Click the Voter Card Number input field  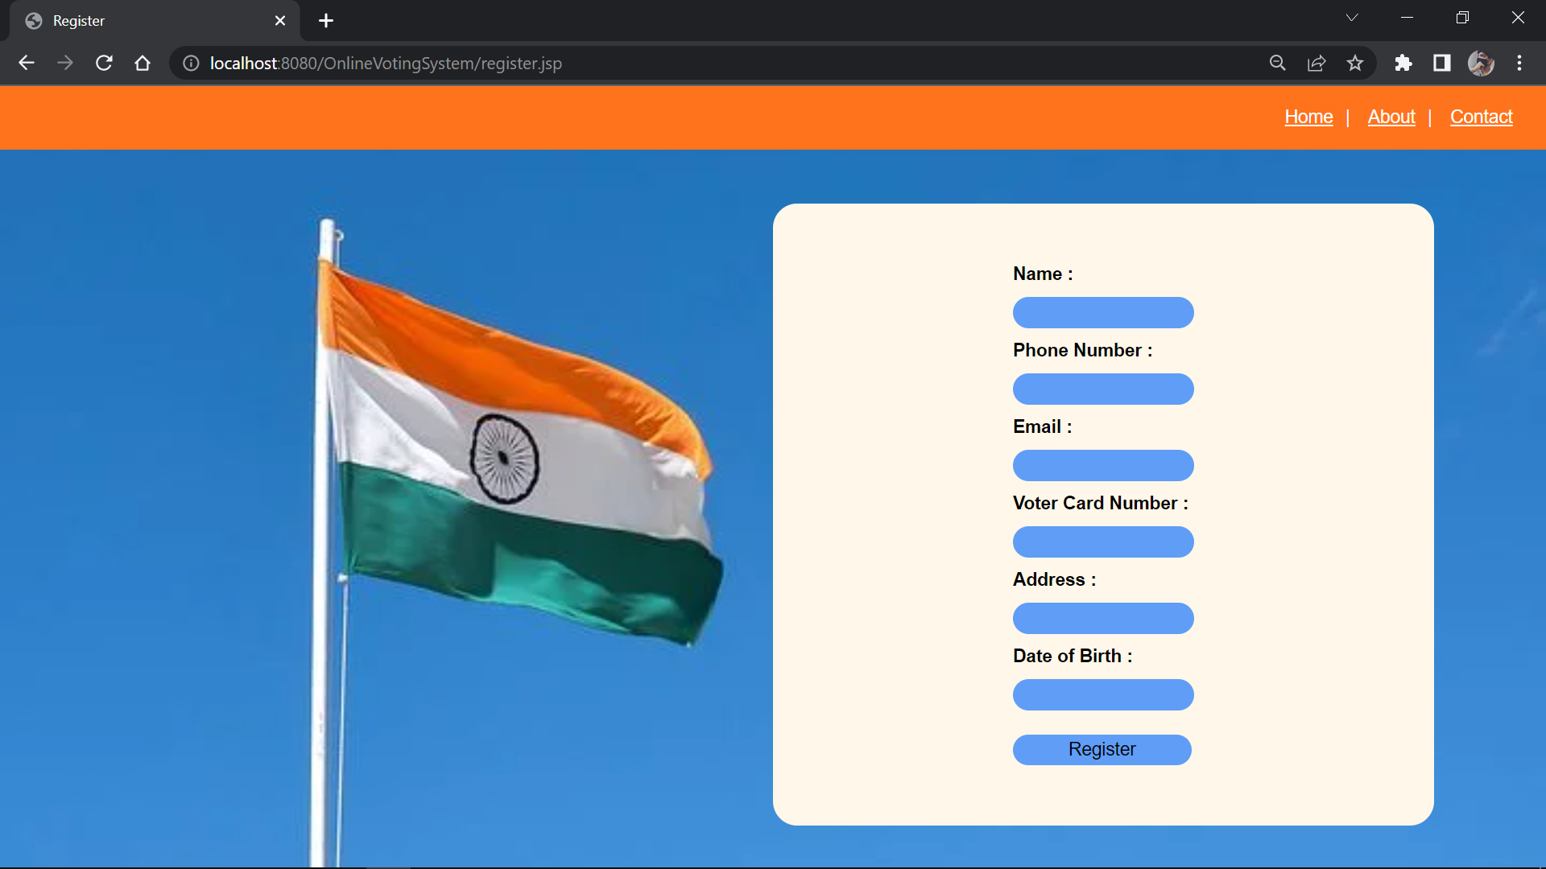[1102, 542]
